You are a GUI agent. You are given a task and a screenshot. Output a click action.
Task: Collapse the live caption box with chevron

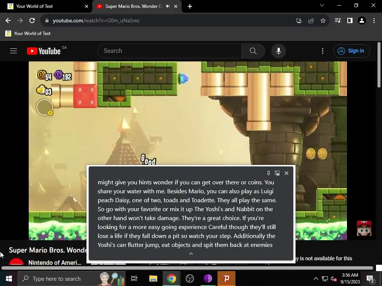click(x=191, y=254)
